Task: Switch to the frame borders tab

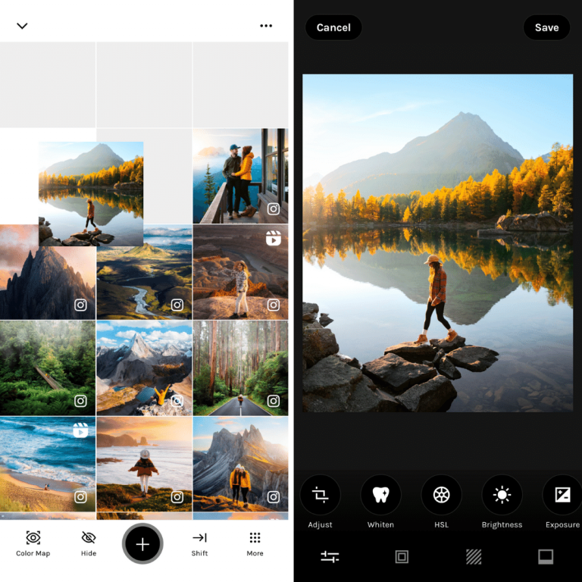Action: 402,557
